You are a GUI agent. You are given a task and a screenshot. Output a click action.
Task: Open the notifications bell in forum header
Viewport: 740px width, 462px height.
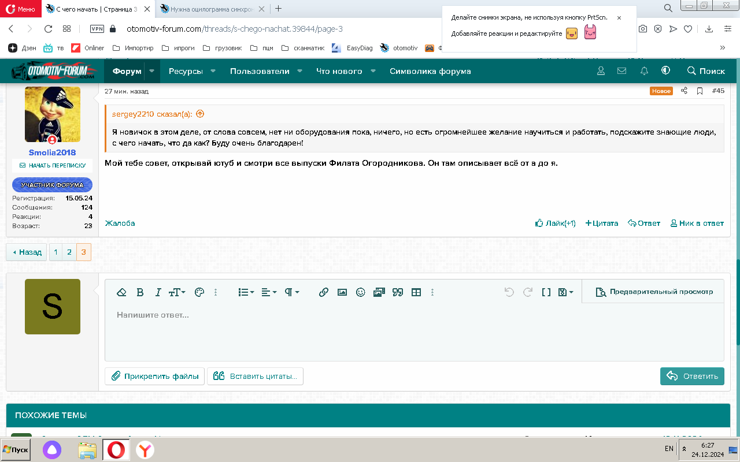[x=644, y=71]
